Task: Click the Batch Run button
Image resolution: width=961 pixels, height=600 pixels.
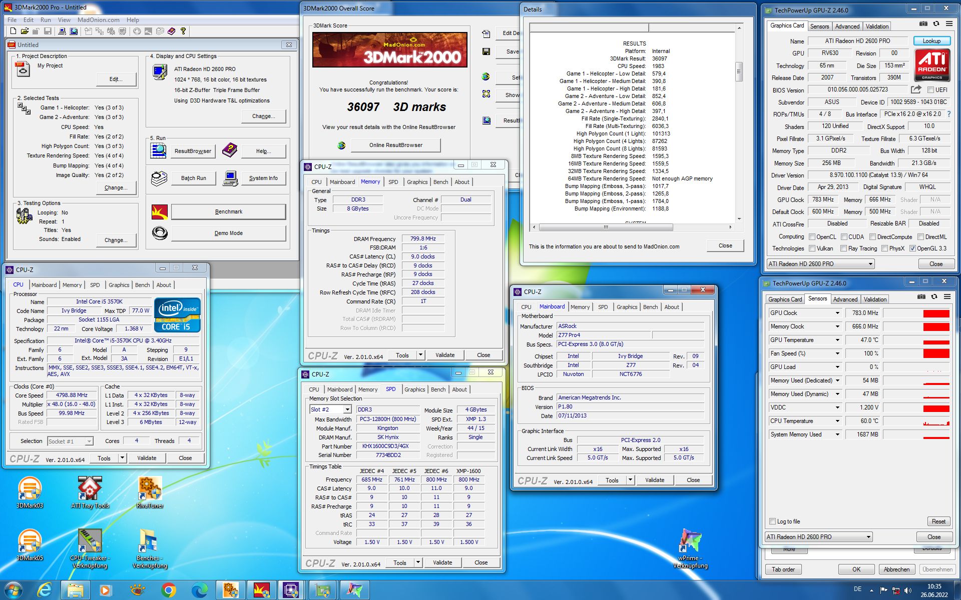Action: coord(193,178)
